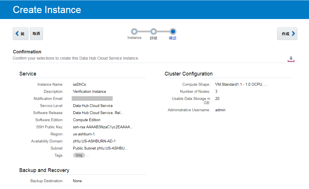
Task: Click the Service Level value Data Hub Cloud Service
Action: [x=93, y=106]
